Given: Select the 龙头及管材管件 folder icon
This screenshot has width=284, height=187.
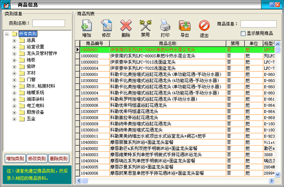Looking at the screenshot, I should tap(22, 53).
